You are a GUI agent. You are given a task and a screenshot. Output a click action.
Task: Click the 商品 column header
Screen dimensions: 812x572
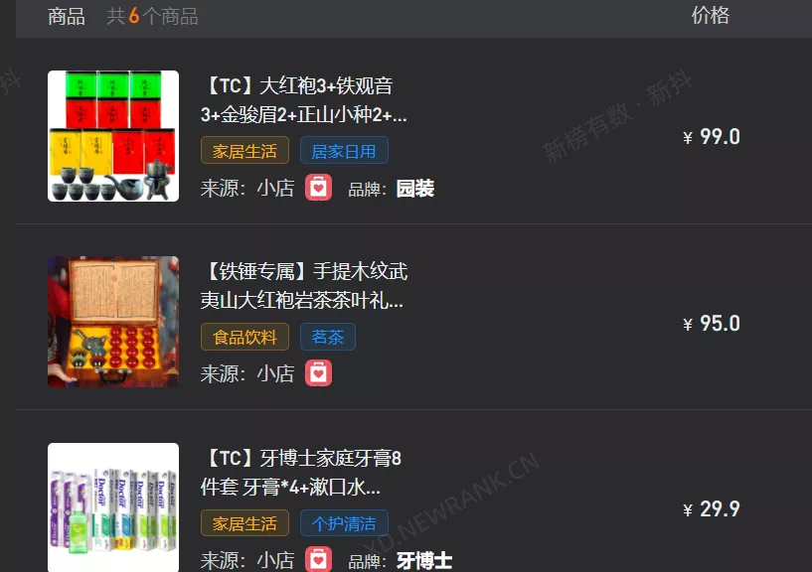(67, 17)
